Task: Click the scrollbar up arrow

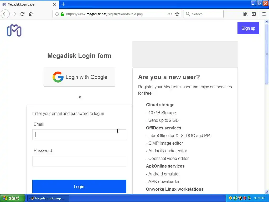Action: click(267, 22)
